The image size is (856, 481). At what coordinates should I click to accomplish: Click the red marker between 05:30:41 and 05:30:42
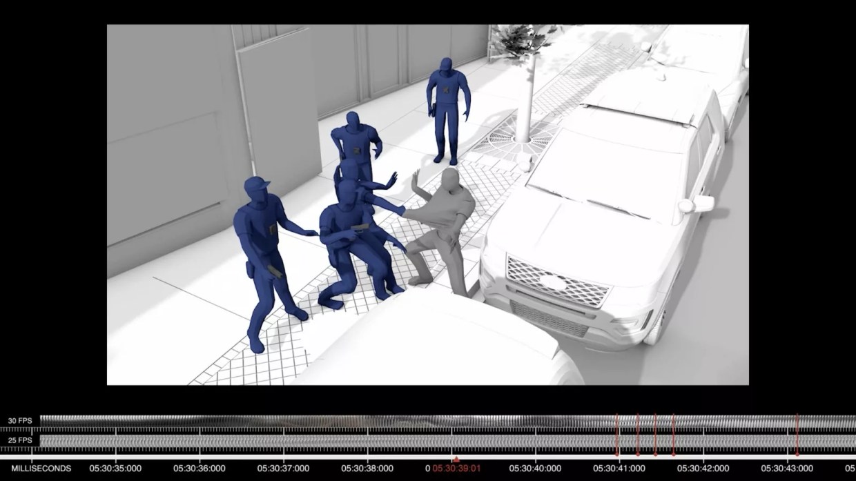pos(654,428)
